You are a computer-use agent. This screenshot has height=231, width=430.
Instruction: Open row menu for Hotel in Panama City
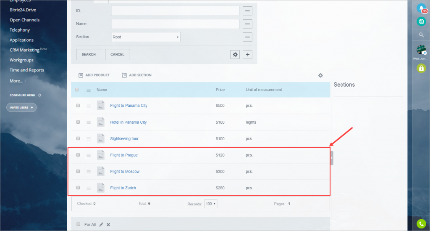89,122
